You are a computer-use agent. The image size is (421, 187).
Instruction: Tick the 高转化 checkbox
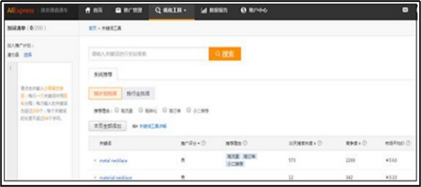[141, 110]
